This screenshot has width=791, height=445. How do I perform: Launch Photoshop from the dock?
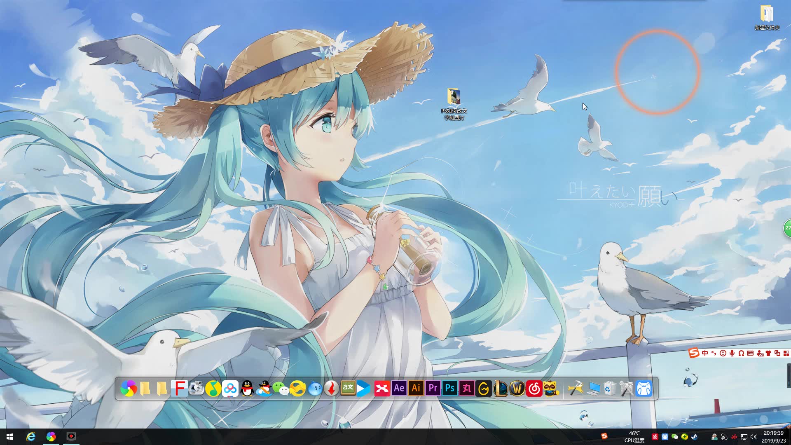[x=450, y=388]
